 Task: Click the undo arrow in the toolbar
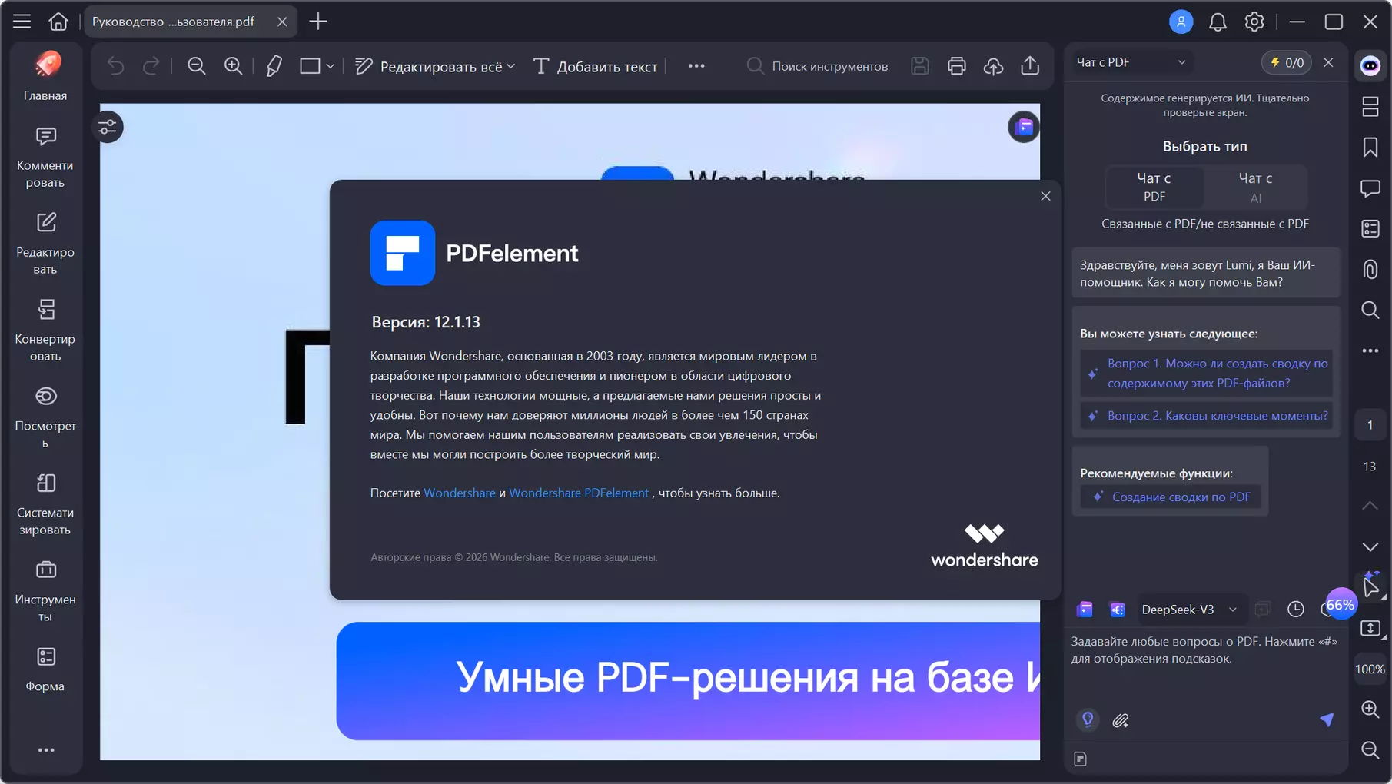coord(115,66)
